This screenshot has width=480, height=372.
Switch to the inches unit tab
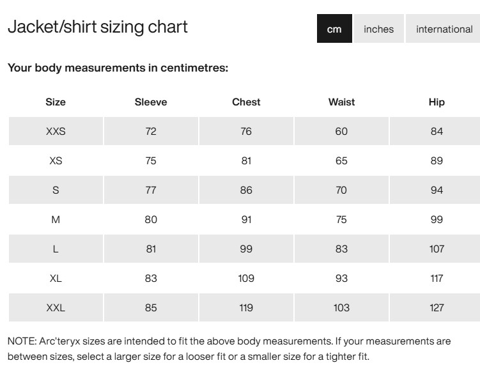click(x=379, y=29)
